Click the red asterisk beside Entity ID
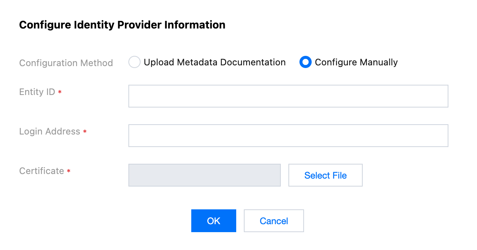The height and width of the screenshot is (250, 477). pos(60,93)
